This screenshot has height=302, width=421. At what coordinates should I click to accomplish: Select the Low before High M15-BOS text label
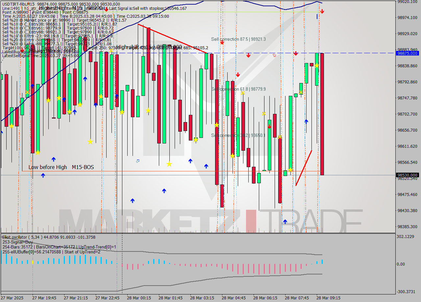coord(61,167)
